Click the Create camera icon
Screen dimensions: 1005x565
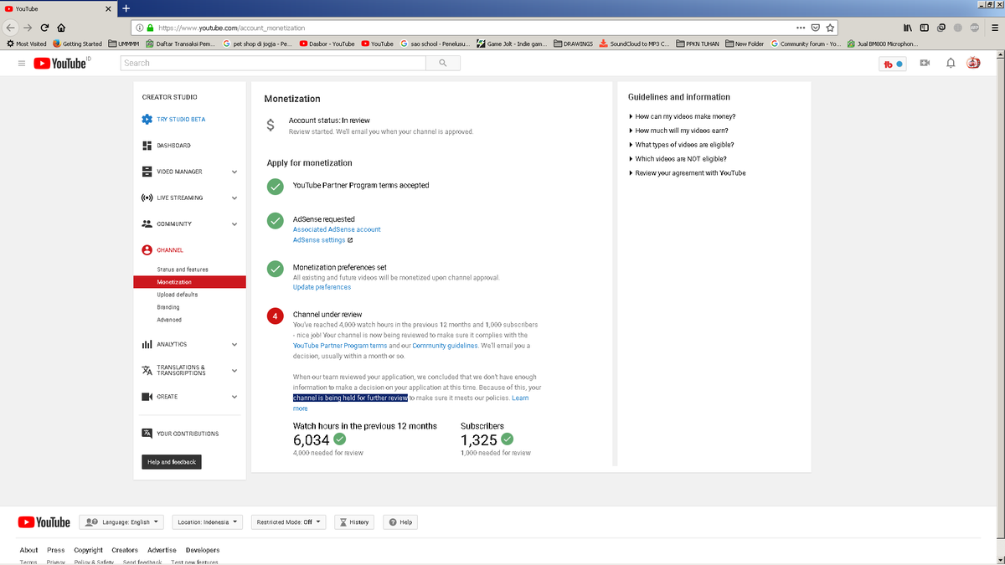(x=147, y=397)
